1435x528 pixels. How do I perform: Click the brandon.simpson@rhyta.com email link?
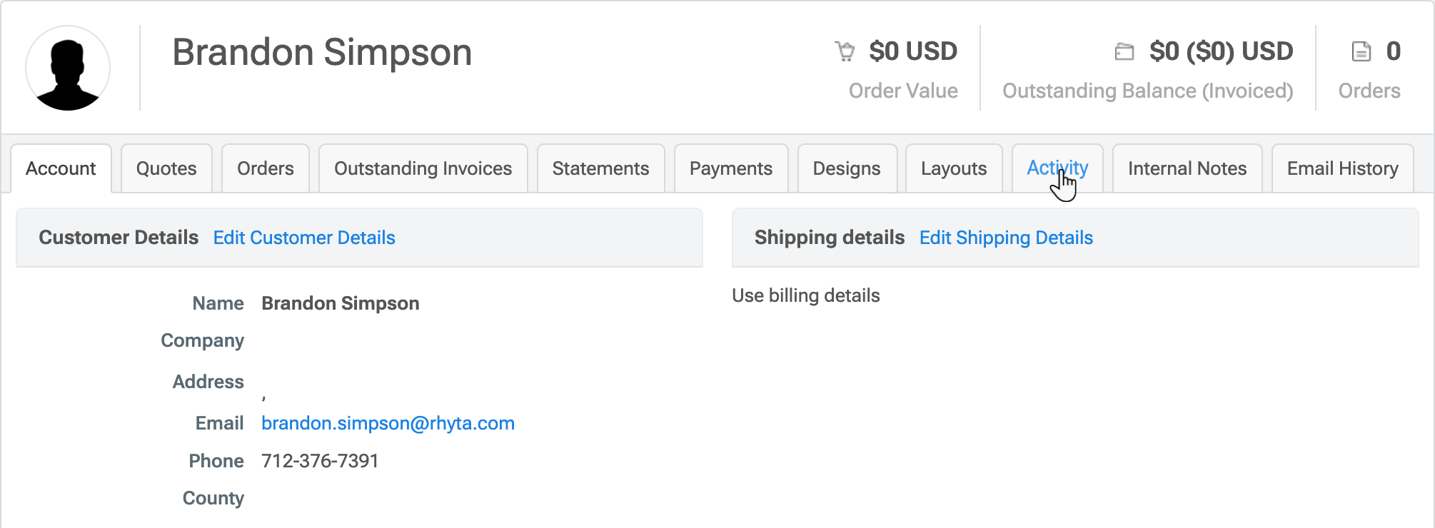click(388, 423)
